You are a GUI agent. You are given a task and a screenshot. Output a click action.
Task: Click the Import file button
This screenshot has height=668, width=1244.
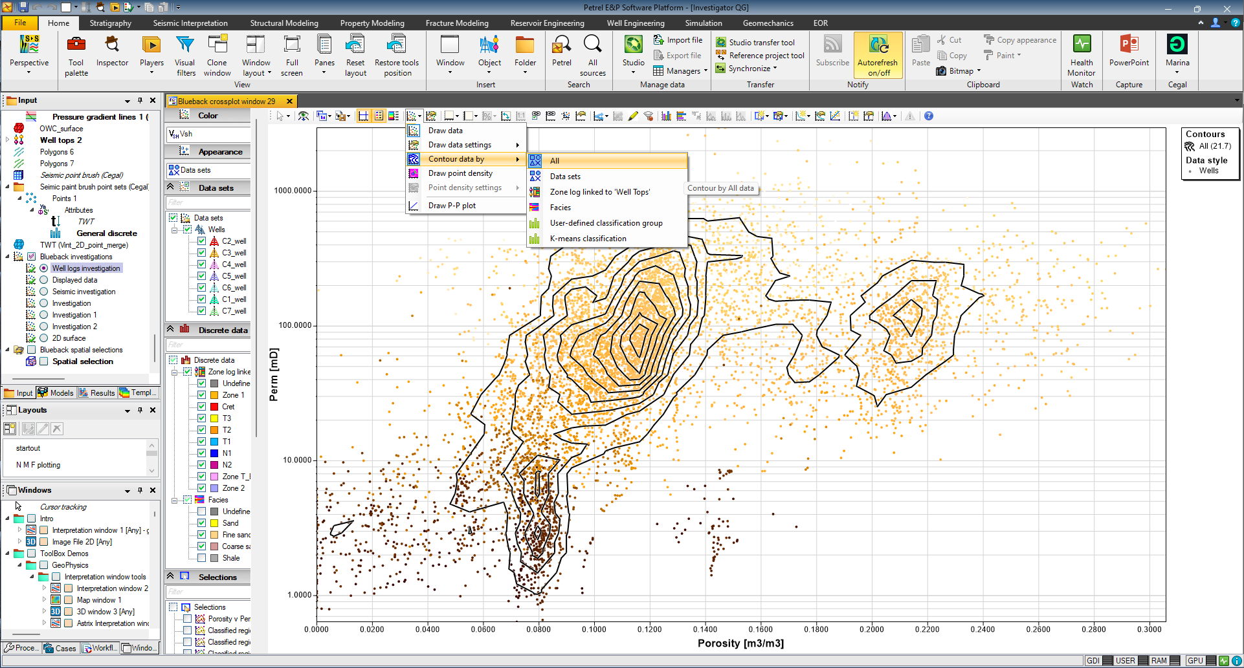click(x=678, y=40)
